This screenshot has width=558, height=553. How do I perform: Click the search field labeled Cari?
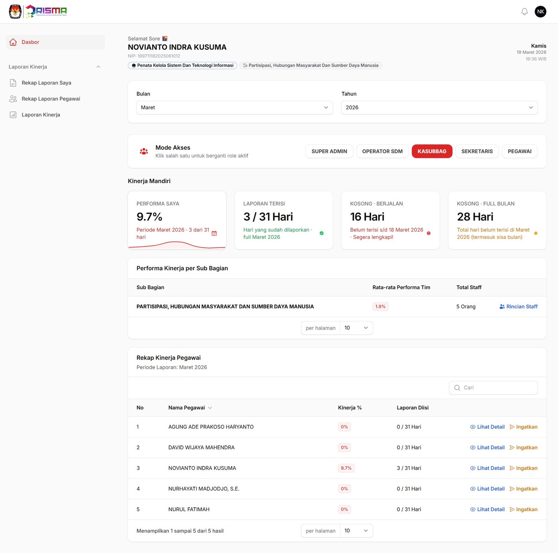(x=493, y=387)
